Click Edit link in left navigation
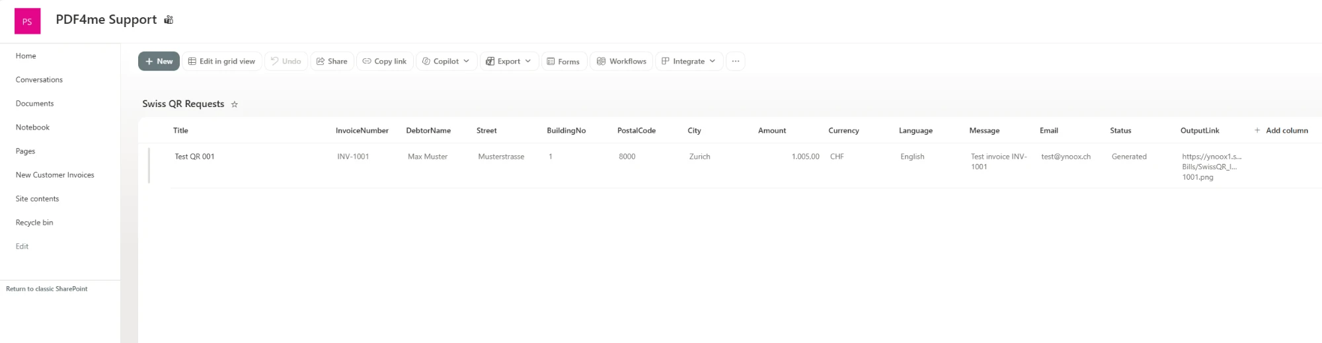The height and width of the screenshot is (343, 1322). coord(22,247)
